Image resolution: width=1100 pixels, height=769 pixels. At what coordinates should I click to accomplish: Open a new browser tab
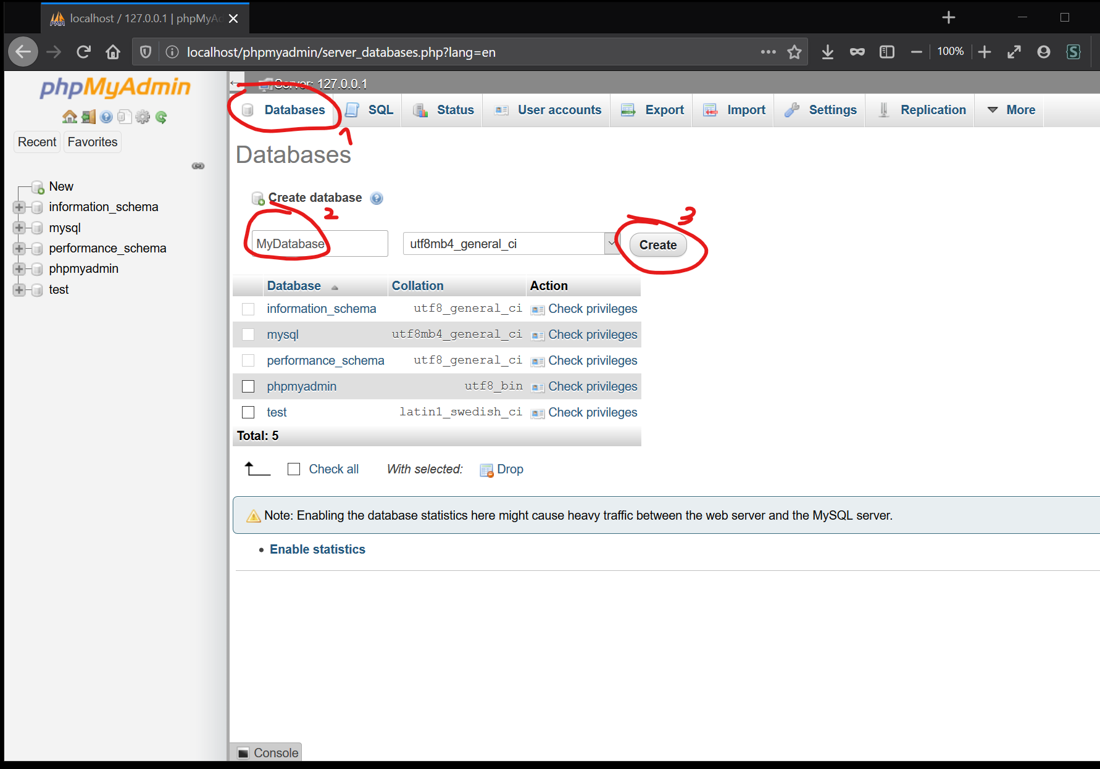click(949, 17)
